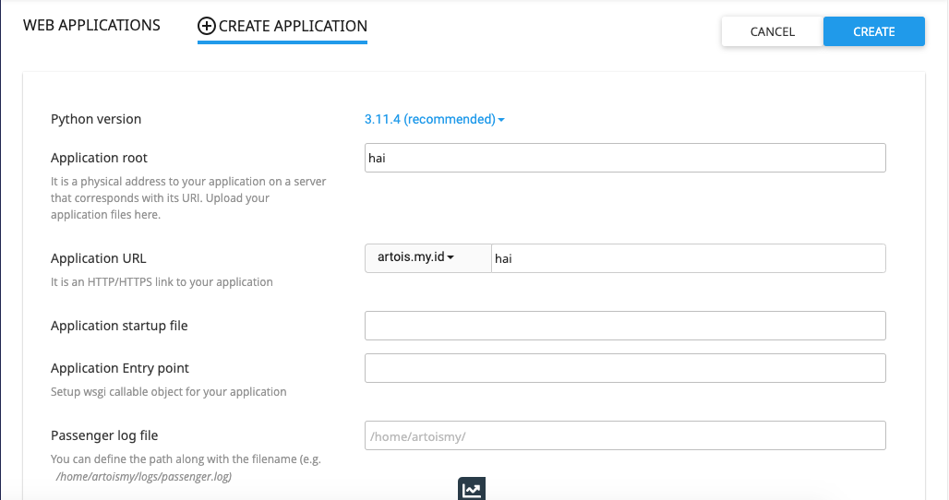Click the example passenger.log path text
The height and width of the screenshot is (500, 949).
(x=144, y=477)
